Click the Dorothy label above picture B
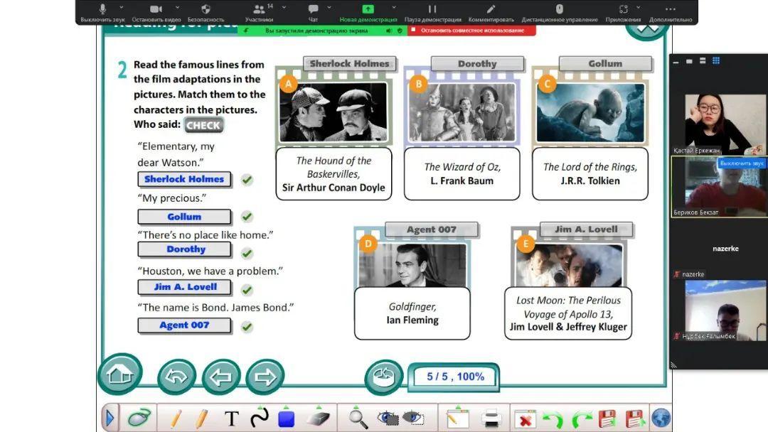Viewport: 768px width, 432px height. (x=478, y=64)
